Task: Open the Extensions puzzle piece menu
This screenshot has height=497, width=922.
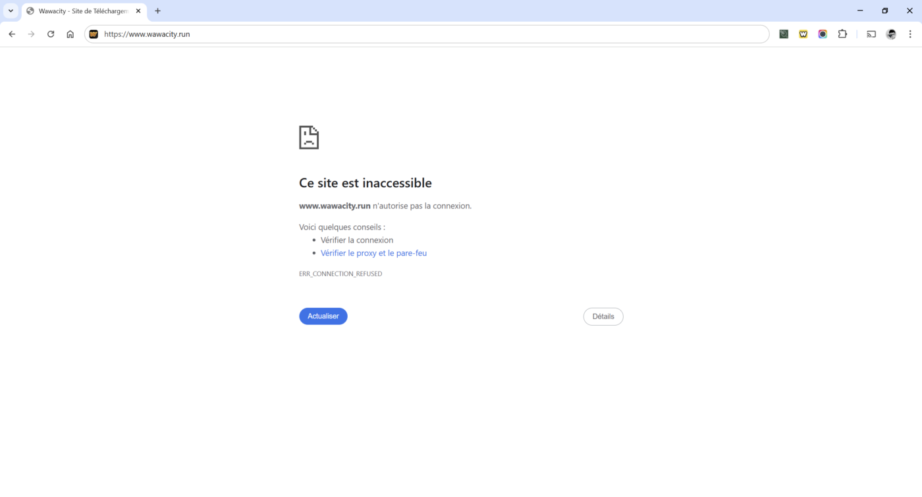Action: (842, 34)
